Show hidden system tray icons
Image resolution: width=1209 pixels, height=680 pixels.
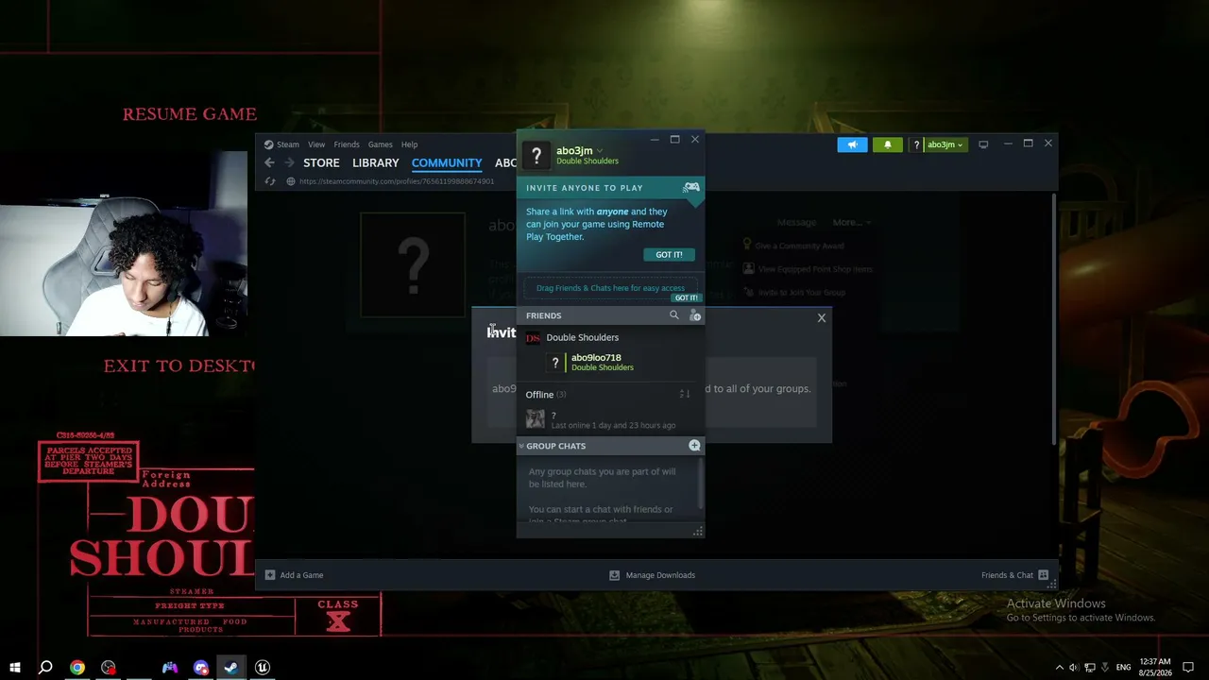1059,668
